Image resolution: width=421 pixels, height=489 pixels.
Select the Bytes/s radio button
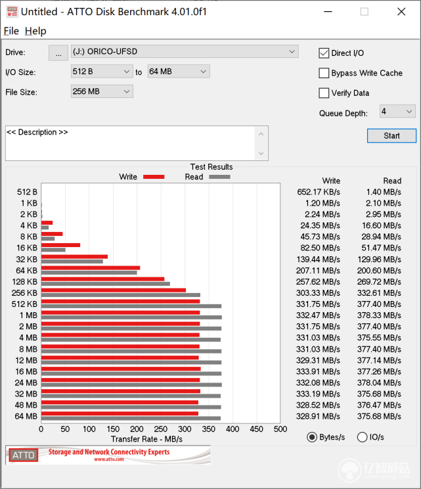(312, 437)
